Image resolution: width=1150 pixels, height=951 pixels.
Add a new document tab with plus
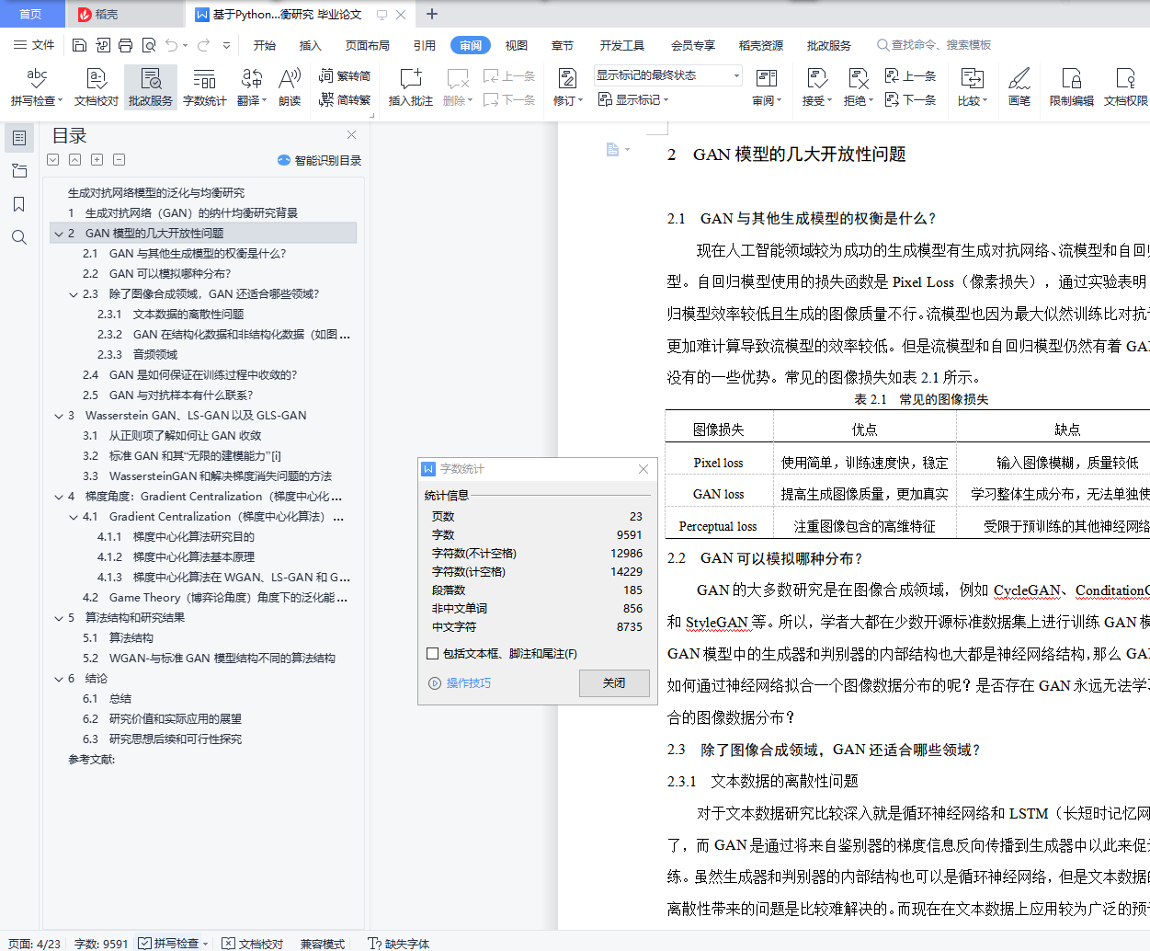point(432,14)
